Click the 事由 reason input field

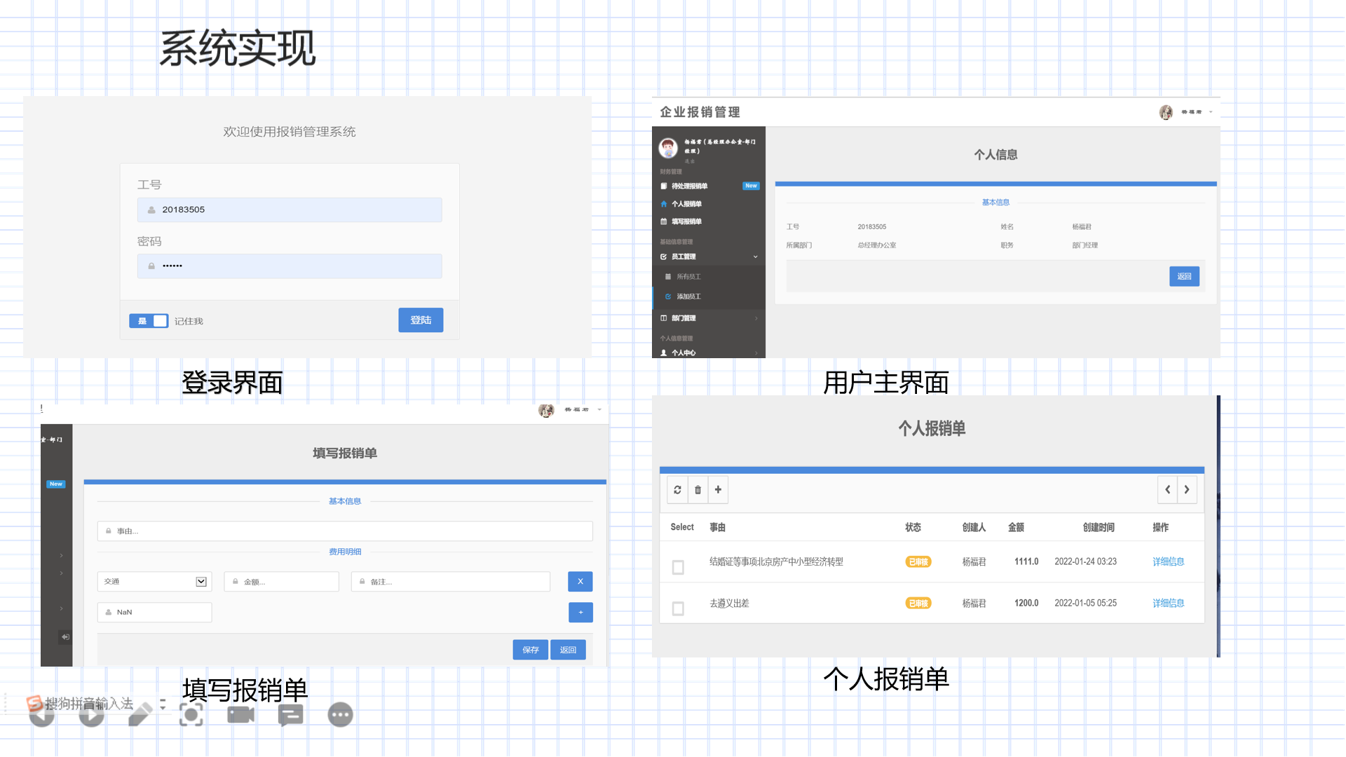click(x=345, y=531)
